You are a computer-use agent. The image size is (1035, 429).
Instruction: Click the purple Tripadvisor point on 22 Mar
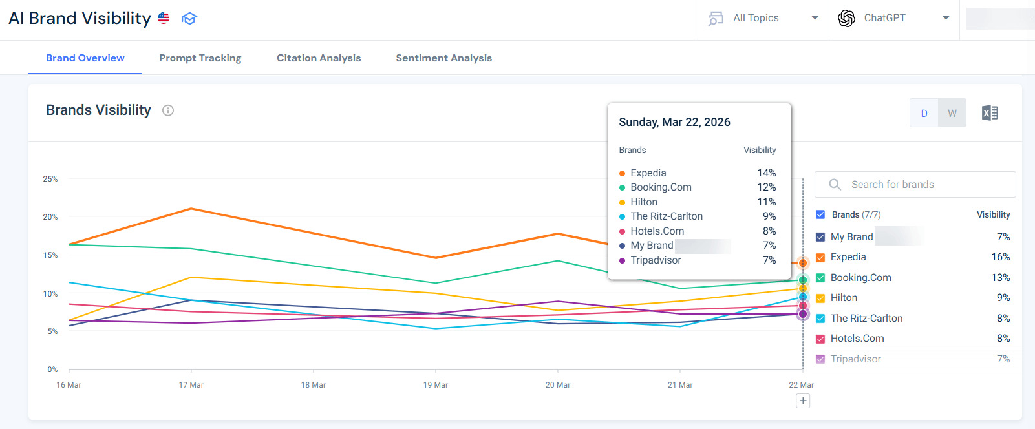point(803,314)
